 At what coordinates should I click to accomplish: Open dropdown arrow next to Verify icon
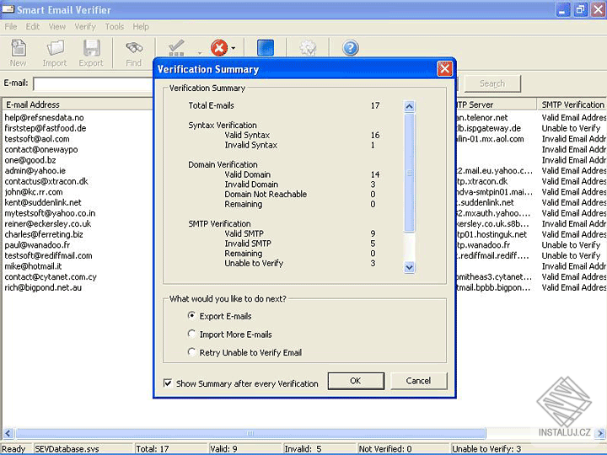coord(200,52)
